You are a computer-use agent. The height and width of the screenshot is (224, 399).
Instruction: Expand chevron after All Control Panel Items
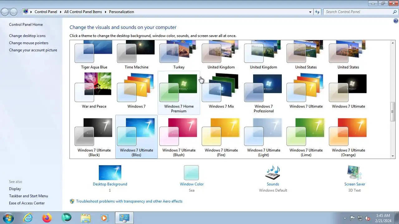[106, 12]
